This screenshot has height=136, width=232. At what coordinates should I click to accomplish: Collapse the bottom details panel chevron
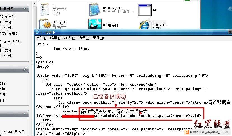tap(25, 114)
